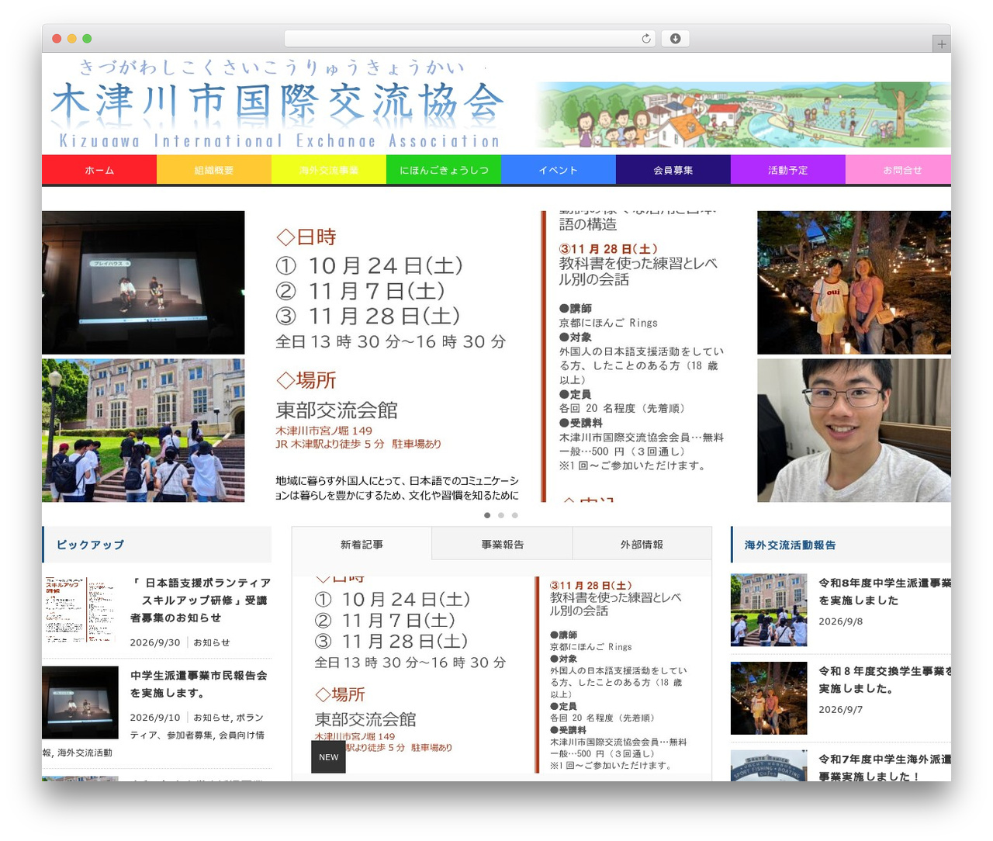The height and width of the screenshot is (841, 993).
Task: Open the 組織概要 menu item
Action: 214,170
